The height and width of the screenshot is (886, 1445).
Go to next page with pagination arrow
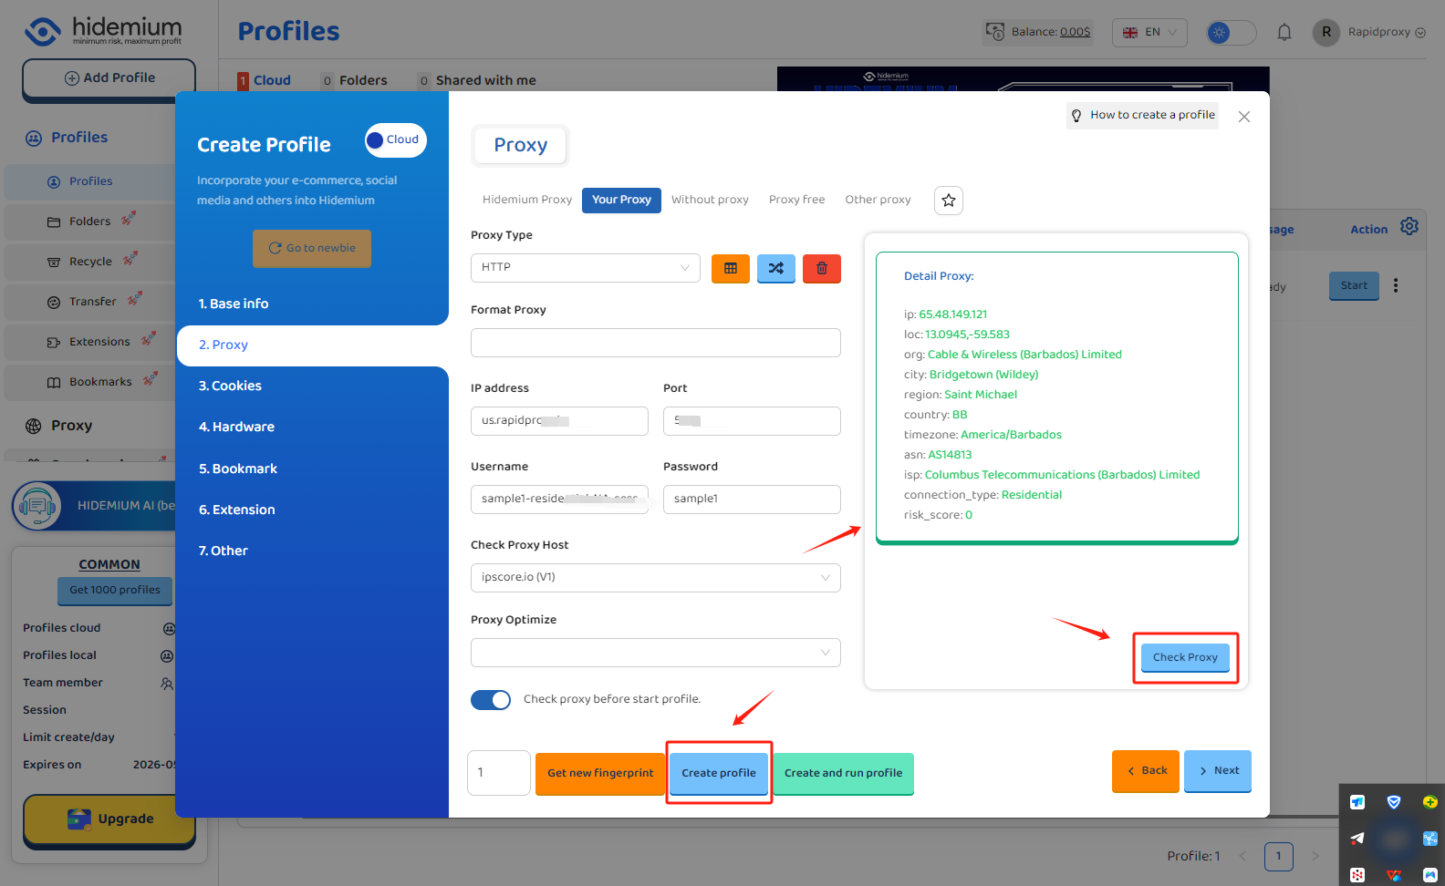point(1315,856)
